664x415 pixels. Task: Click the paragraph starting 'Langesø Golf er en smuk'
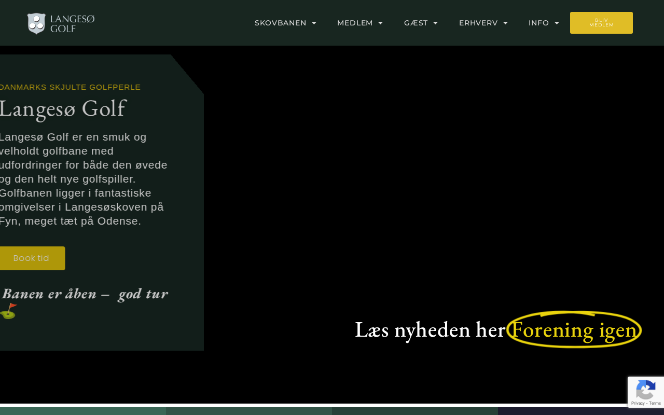click(x=83, y=179)
